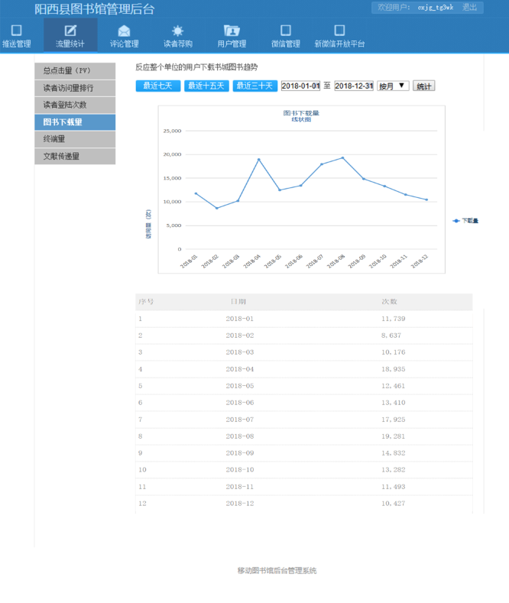This screenshot has width=509, height=603.
Task: Open the 推送管理 icon
Action: [17, 31]
